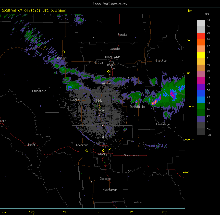
Task: Click the bright green 20-30 dBZ legend swatch
Action: [x=201, y=106]
